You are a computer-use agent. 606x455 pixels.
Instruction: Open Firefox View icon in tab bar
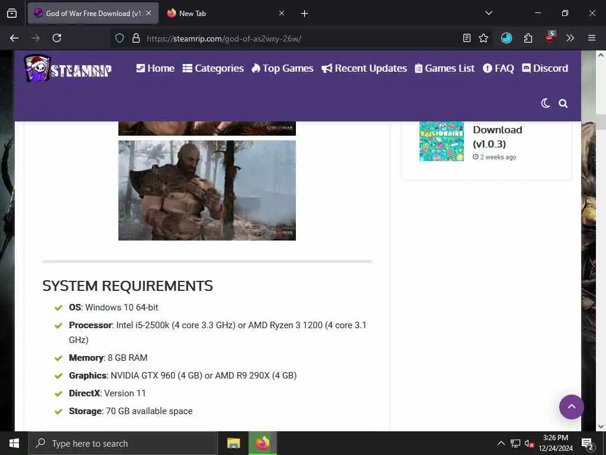click(x=12, y=14)
